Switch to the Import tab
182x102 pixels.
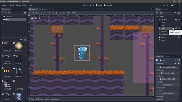pyautogui.click(x=165, y=9)
